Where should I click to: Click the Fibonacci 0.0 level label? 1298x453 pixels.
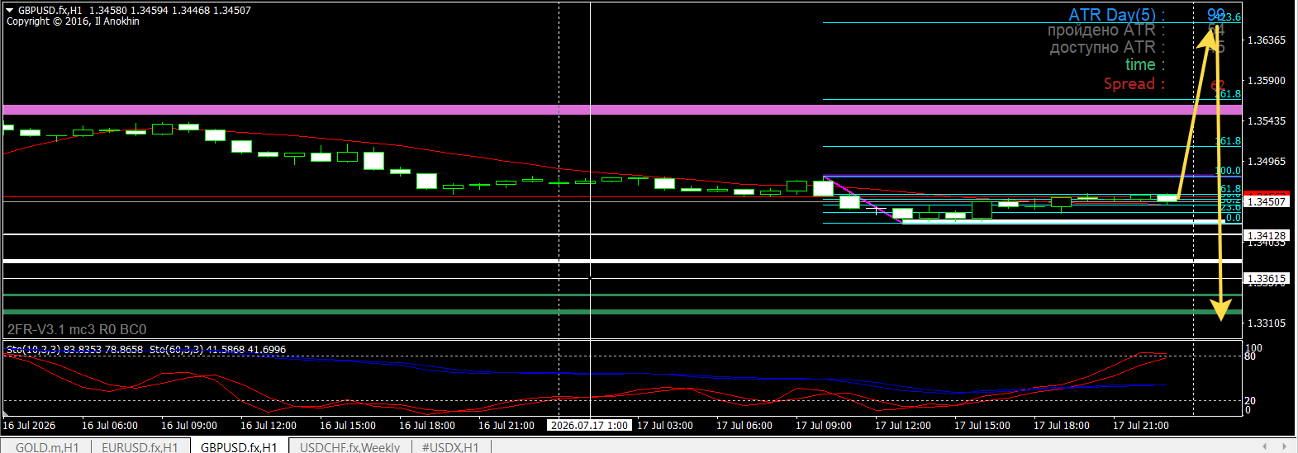[x=1233, y=218]
